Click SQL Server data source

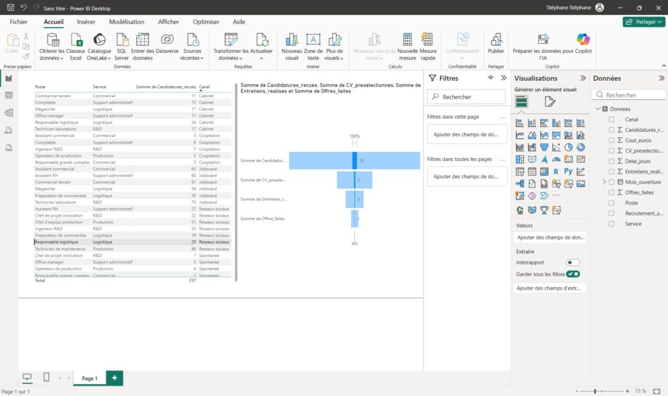(121, 47)
